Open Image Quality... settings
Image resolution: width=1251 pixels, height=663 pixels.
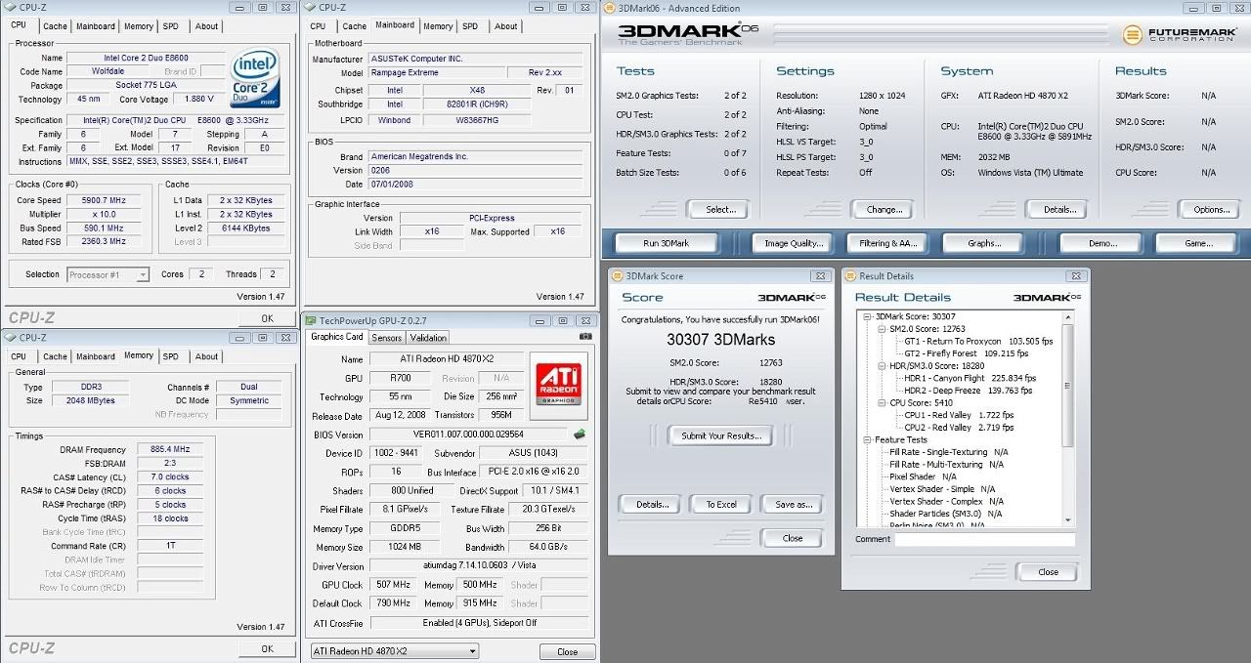[x=794, y=243]
